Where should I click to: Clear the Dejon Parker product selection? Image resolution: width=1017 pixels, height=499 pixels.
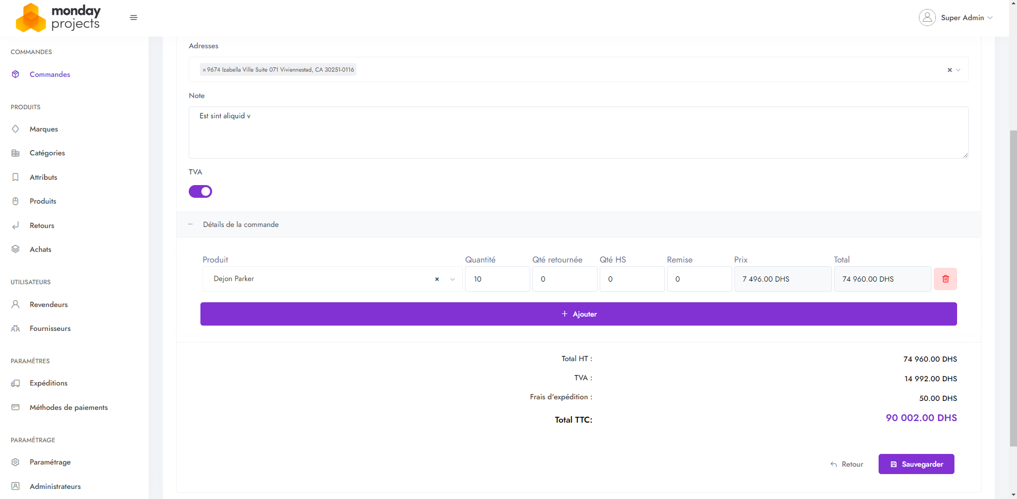(x=437, y=279)
